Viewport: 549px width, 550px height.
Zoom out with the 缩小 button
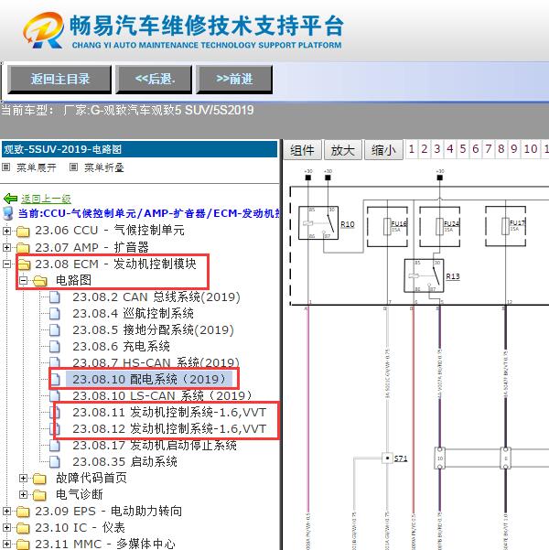click(x=383, y=150)
